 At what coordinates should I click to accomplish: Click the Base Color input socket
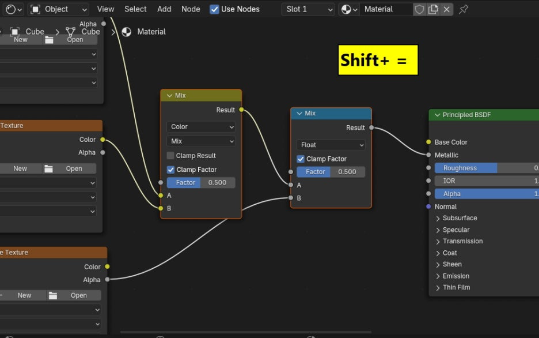428,142
